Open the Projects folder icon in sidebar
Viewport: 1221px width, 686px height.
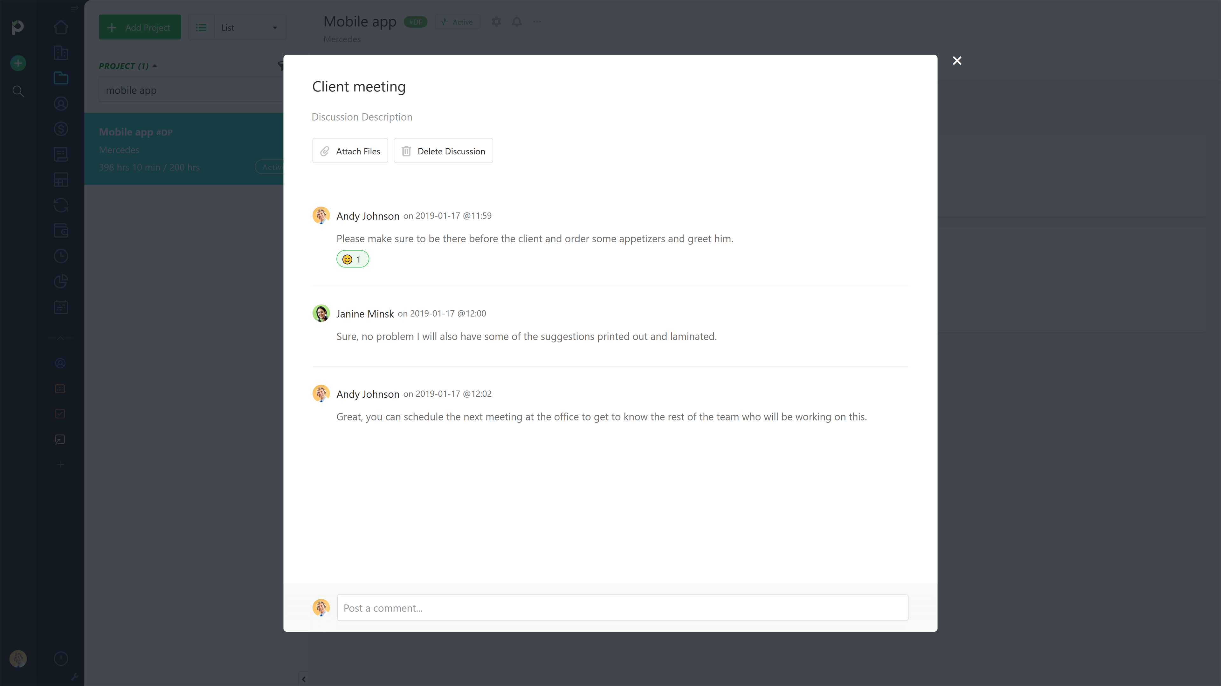[x=61, y=78]
